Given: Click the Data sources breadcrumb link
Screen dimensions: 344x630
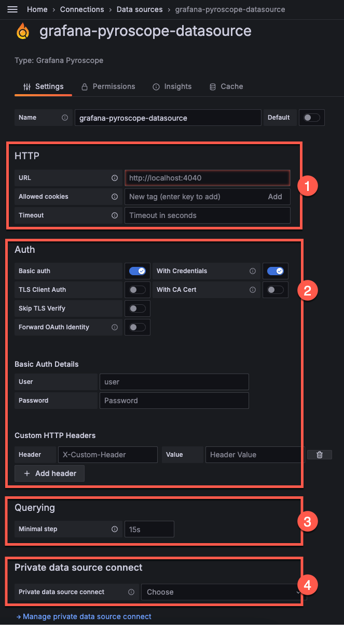Looking at the screenshot, I should [x=140, y=9].
